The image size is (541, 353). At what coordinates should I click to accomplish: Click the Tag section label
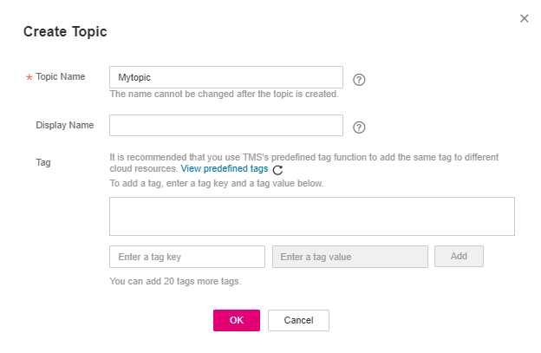pos(43,162)
